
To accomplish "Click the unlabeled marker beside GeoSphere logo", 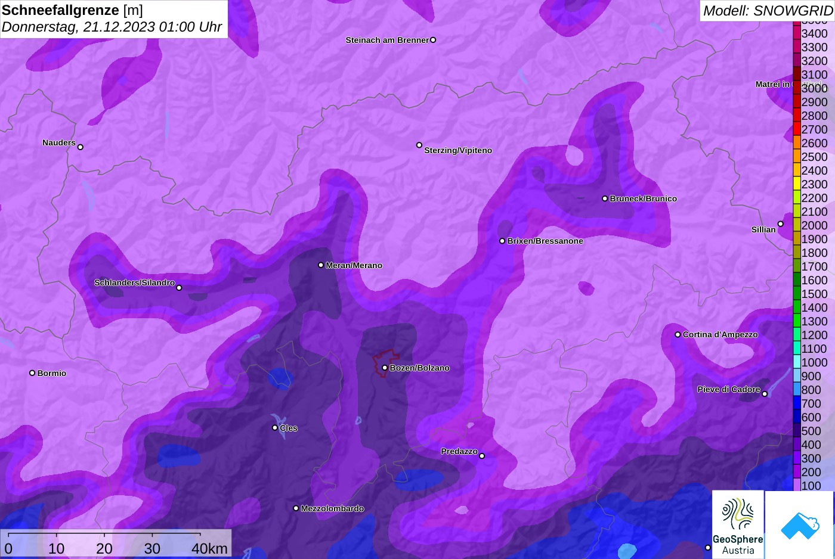I will pos(708,548).
